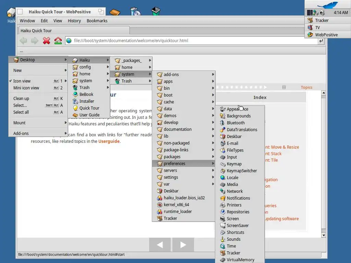Click the page scrollbar down arrow
351x263 pixels.
click(x=324, y=235)
